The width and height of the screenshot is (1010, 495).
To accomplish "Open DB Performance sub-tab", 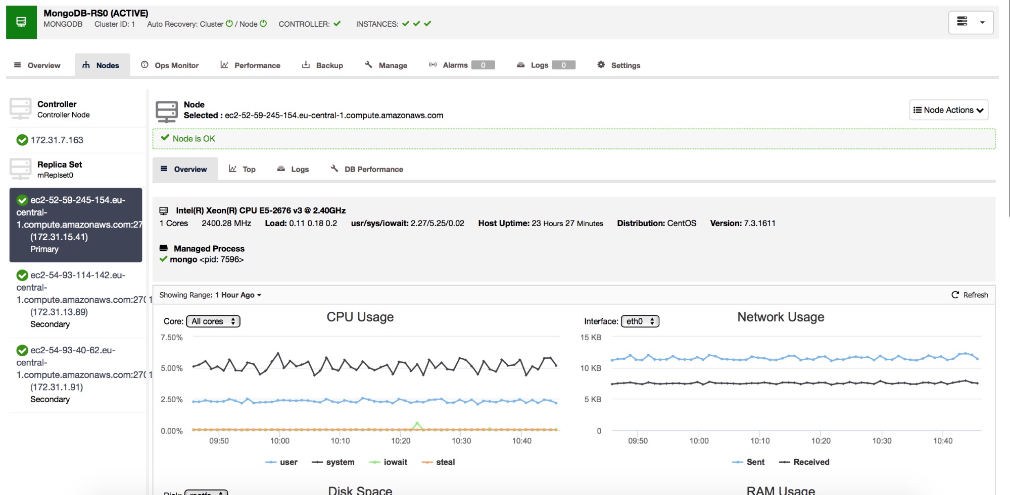I will 367,169.
